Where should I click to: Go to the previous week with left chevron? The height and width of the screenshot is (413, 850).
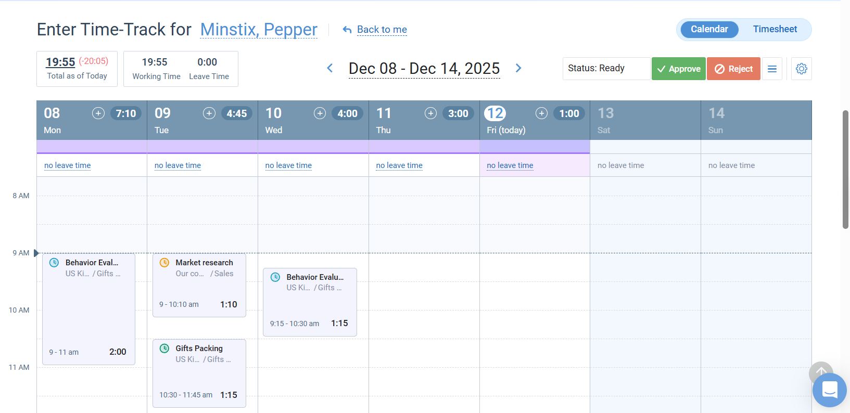pyautogui.click(x=330, y=68)
